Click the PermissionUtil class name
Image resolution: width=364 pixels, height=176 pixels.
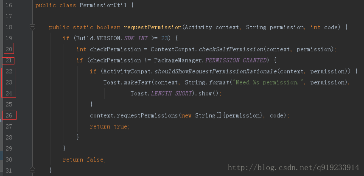[x=104, y=6]
